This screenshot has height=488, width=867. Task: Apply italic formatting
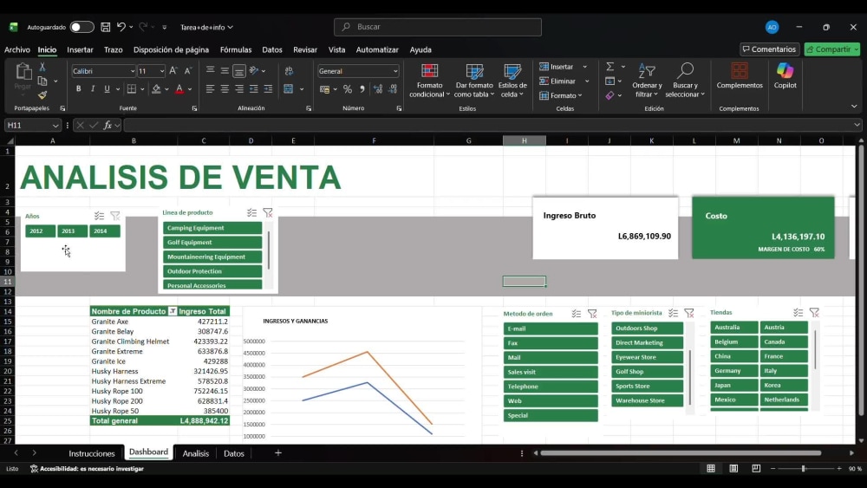click(93, 88)
